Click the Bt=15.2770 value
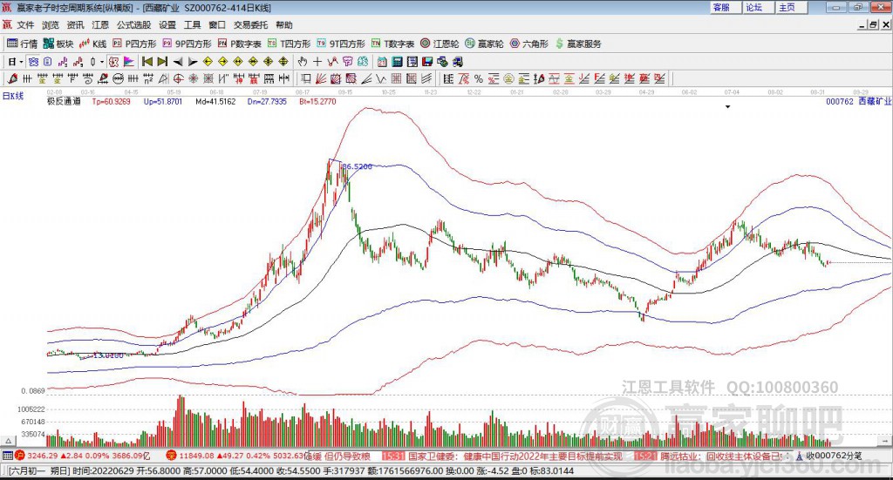This screenshot has height=480, width=893. (317, 101)
